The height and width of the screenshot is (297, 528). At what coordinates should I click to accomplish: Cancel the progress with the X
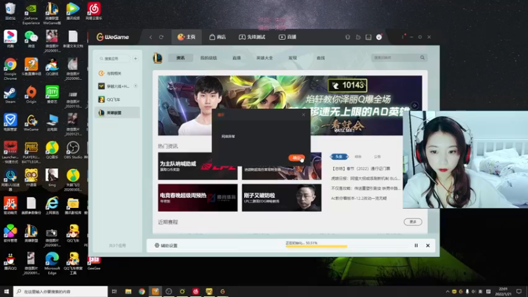pyautogui.click(x=428, y=246)
